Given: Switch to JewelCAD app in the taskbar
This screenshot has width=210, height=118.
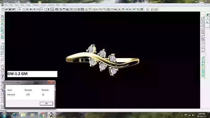Looking at the screenshot, I should click(52, 115).
